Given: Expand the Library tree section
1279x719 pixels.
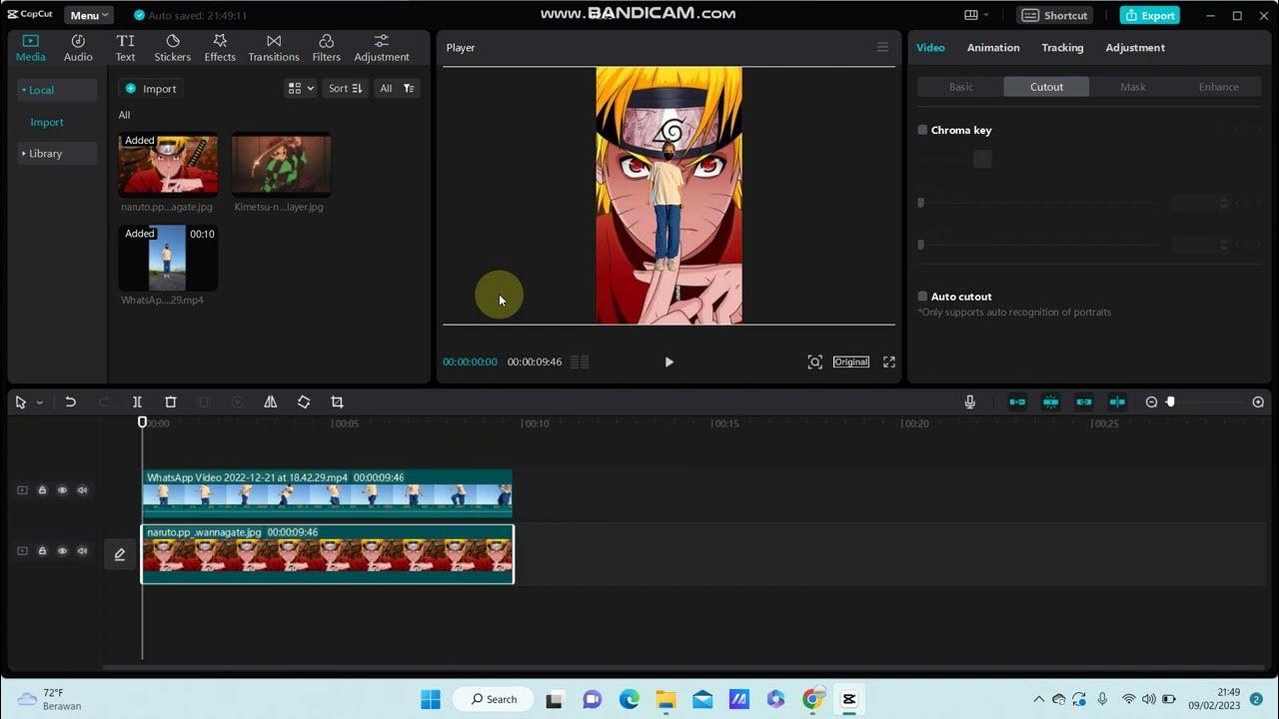Looking at the screenshot, I should coord(57,154).
